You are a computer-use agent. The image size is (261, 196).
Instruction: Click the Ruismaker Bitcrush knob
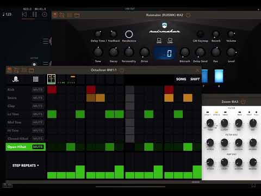[185, 52]
